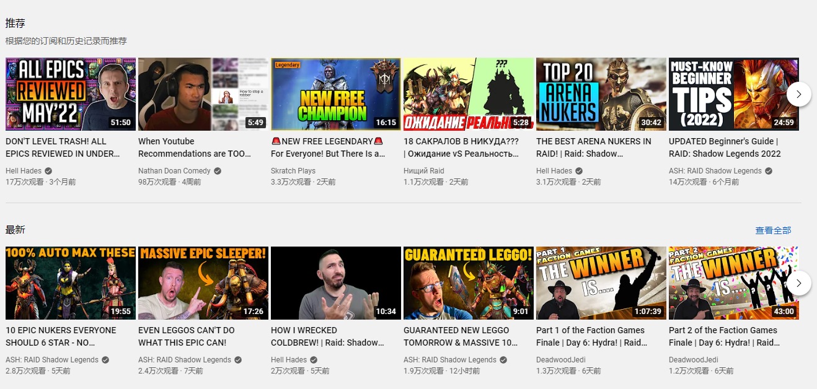This screenshot has width=817, height=389.
Task: Open title EVEN LEGGOS CAN'T DO WHAT THIS EPIC CAN
Action: pos(187,336)
